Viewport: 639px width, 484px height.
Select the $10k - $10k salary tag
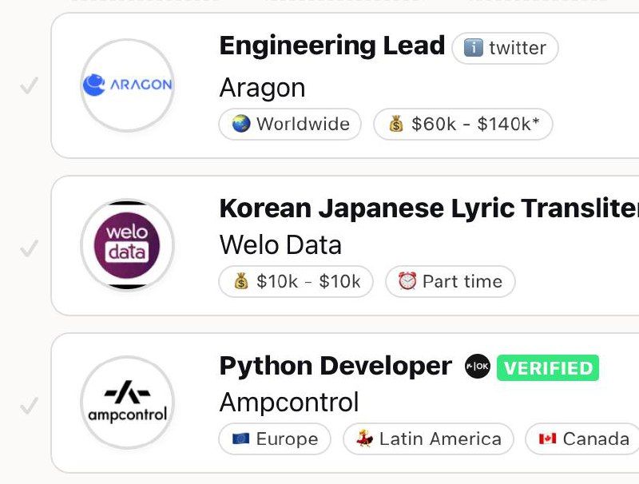tap(296, 281)
